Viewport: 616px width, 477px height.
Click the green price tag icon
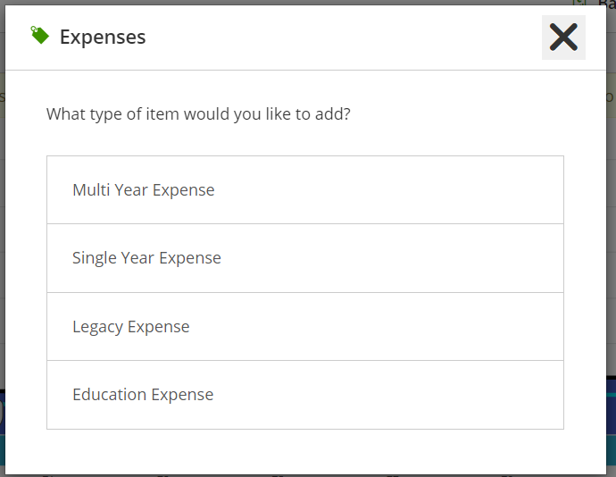pyautogui.click(x=39, y=36)
